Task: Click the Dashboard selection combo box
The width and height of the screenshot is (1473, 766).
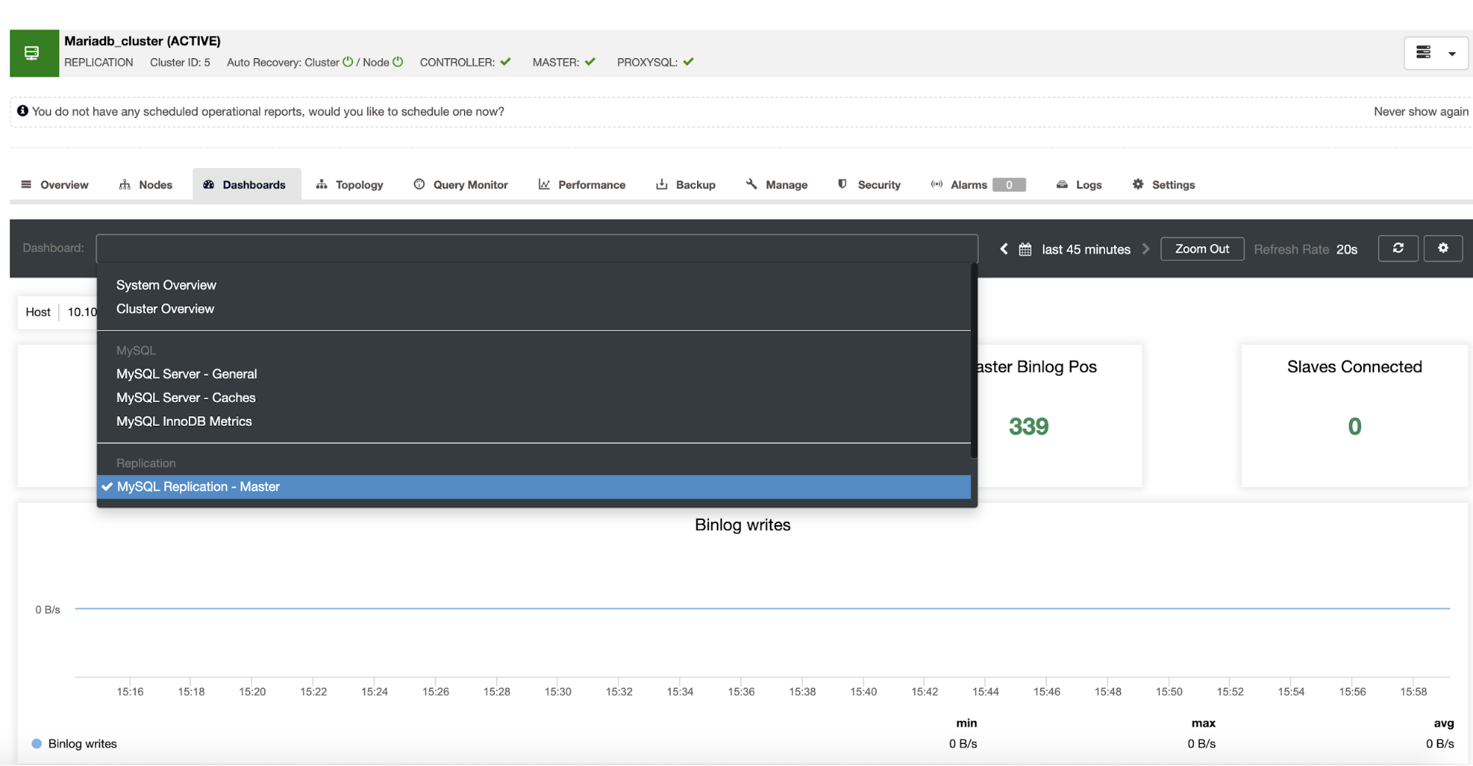Action: point(536,248)
